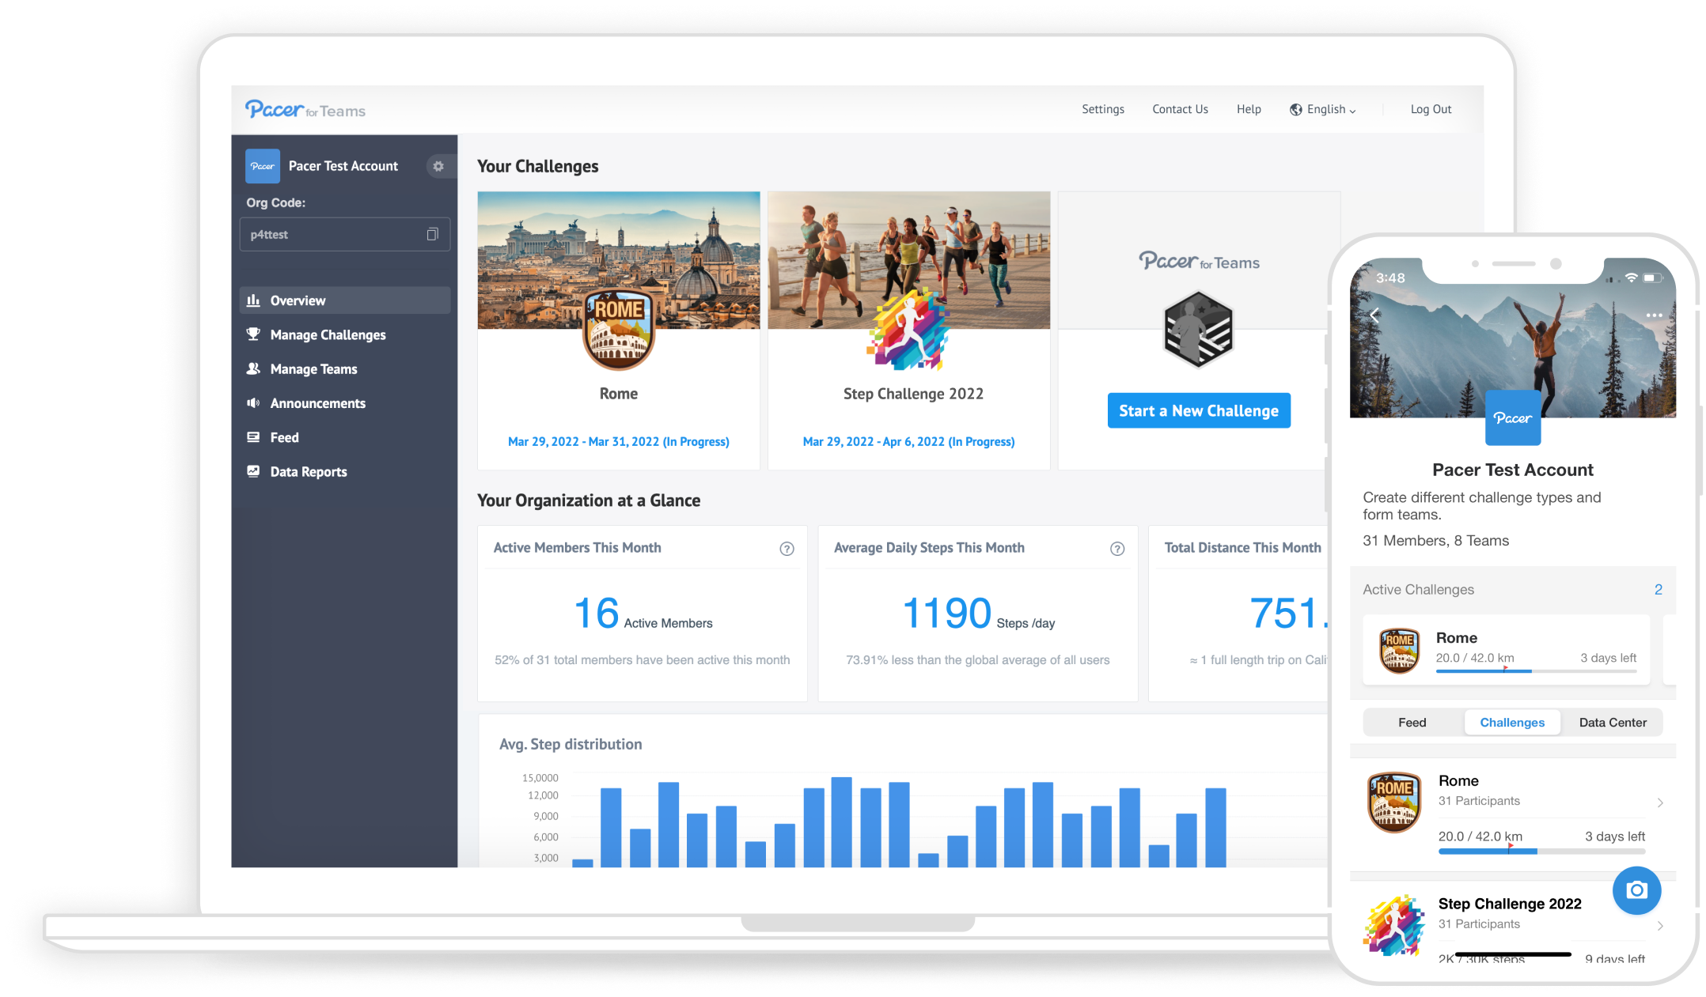Copy the org code using the copy icon

click(x=431, y=234)
